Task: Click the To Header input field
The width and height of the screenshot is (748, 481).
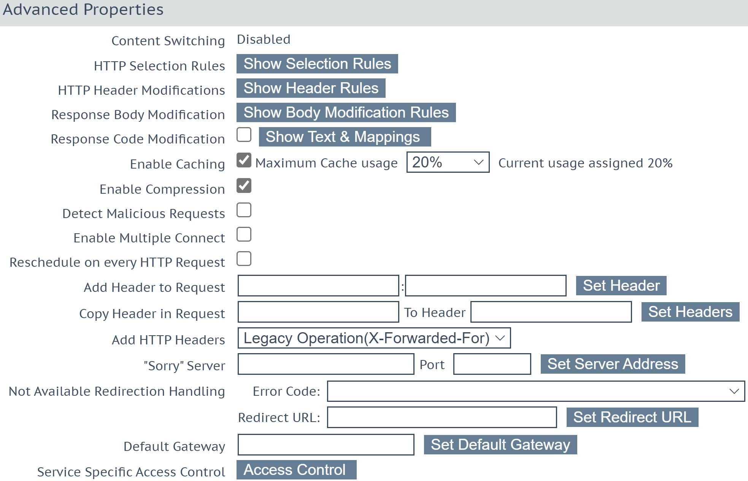Action: click(551, 312)
